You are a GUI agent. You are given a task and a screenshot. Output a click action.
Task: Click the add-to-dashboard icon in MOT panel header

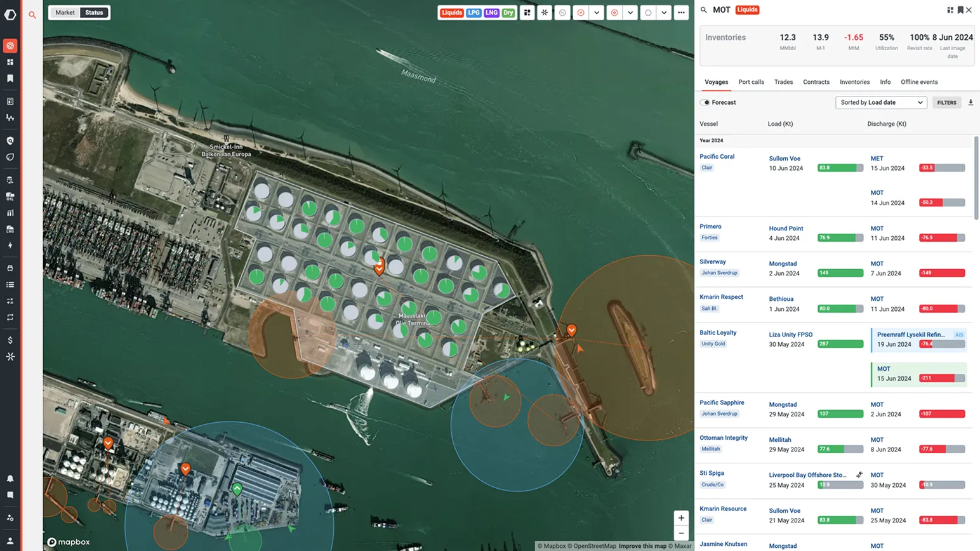950,10
